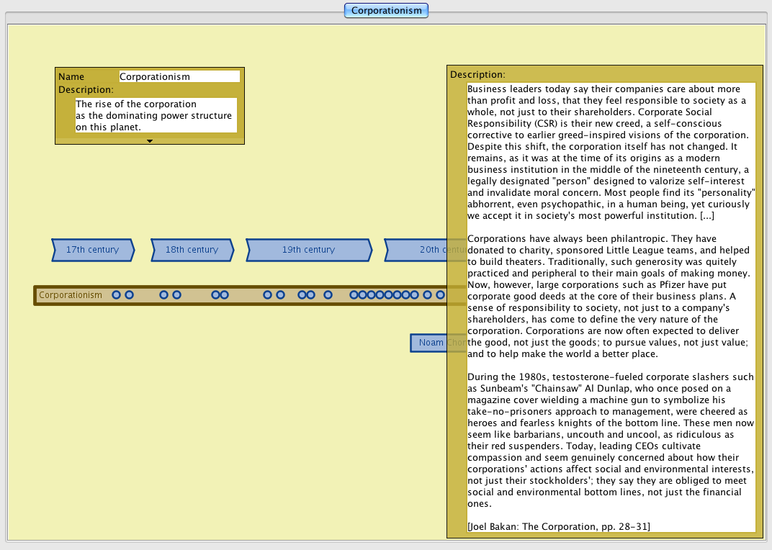This screenshot has height=550, width=772.
Task: Click the last visible circle marker on the timeline
Action: coord(440,295)
